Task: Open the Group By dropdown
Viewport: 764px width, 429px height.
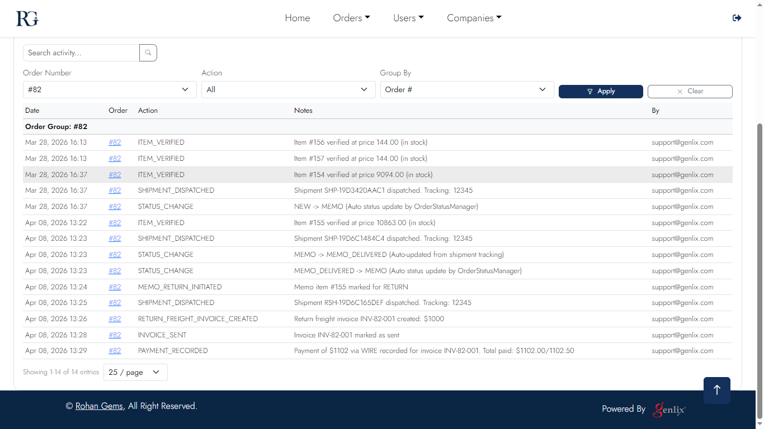Action: point(466,90)
